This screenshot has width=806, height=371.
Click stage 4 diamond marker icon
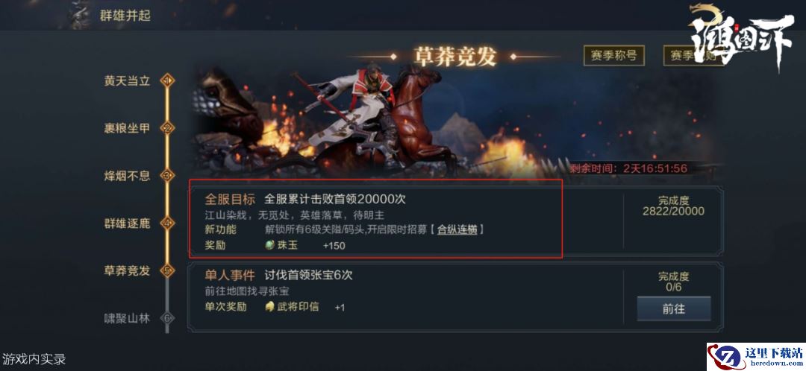(167, 223)
